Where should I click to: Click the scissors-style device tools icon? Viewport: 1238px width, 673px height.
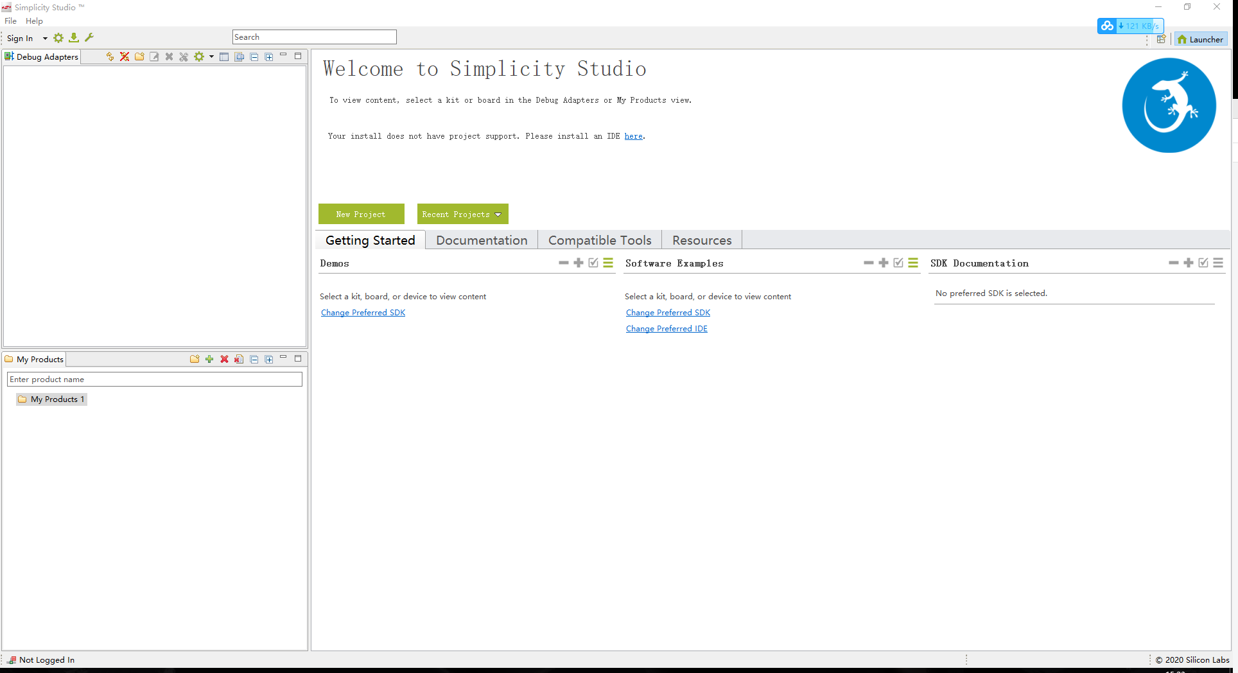(184, 57)
